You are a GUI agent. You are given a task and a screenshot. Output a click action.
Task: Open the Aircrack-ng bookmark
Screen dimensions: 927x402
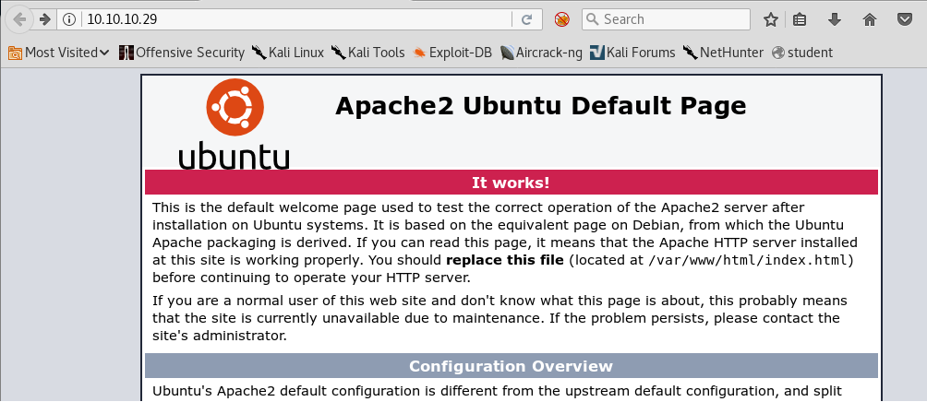point(541,53)
